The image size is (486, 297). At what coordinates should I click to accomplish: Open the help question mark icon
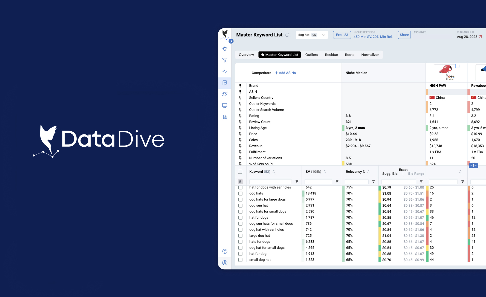pos(225,251)
